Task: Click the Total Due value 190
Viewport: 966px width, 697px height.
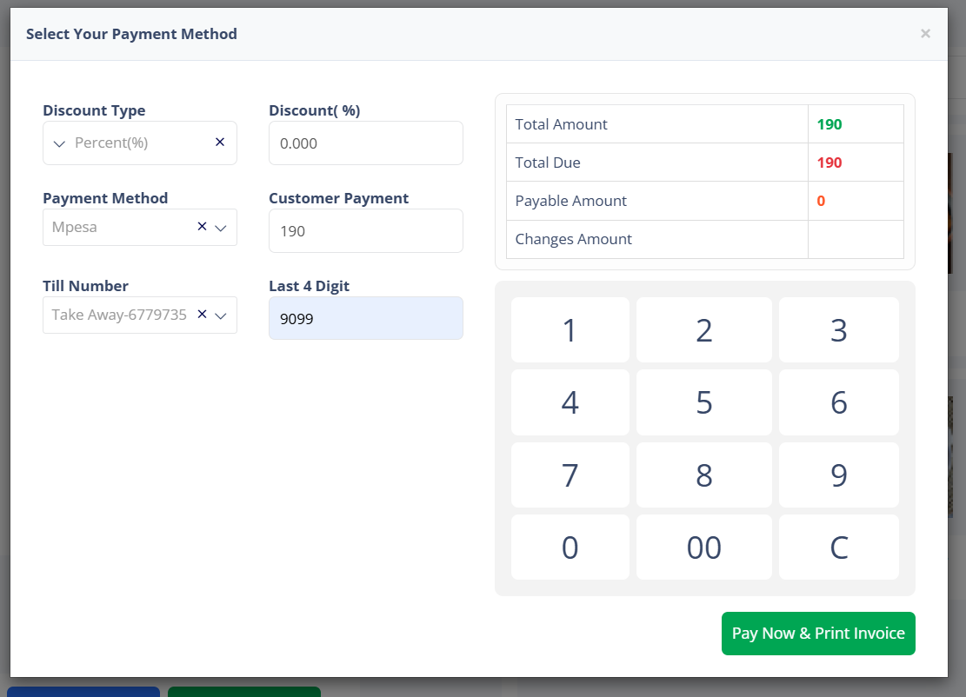Action: coord(829,163)
